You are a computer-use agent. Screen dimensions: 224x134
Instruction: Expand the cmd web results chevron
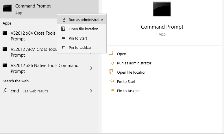coord(91,91)
